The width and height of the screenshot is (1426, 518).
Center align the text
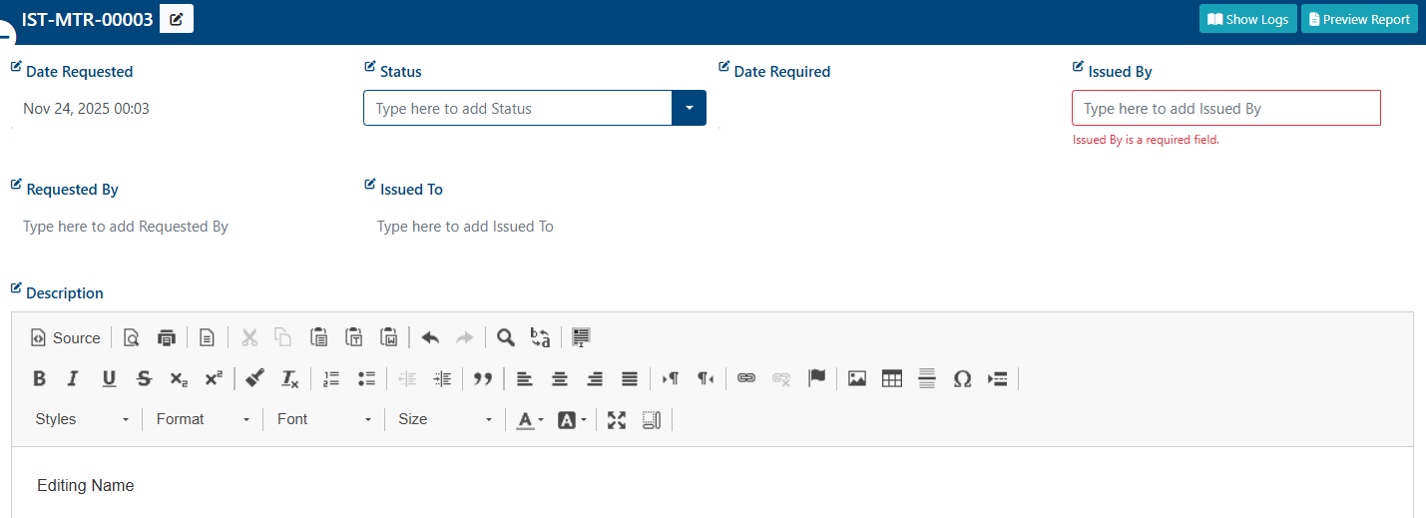pos(560,379)
